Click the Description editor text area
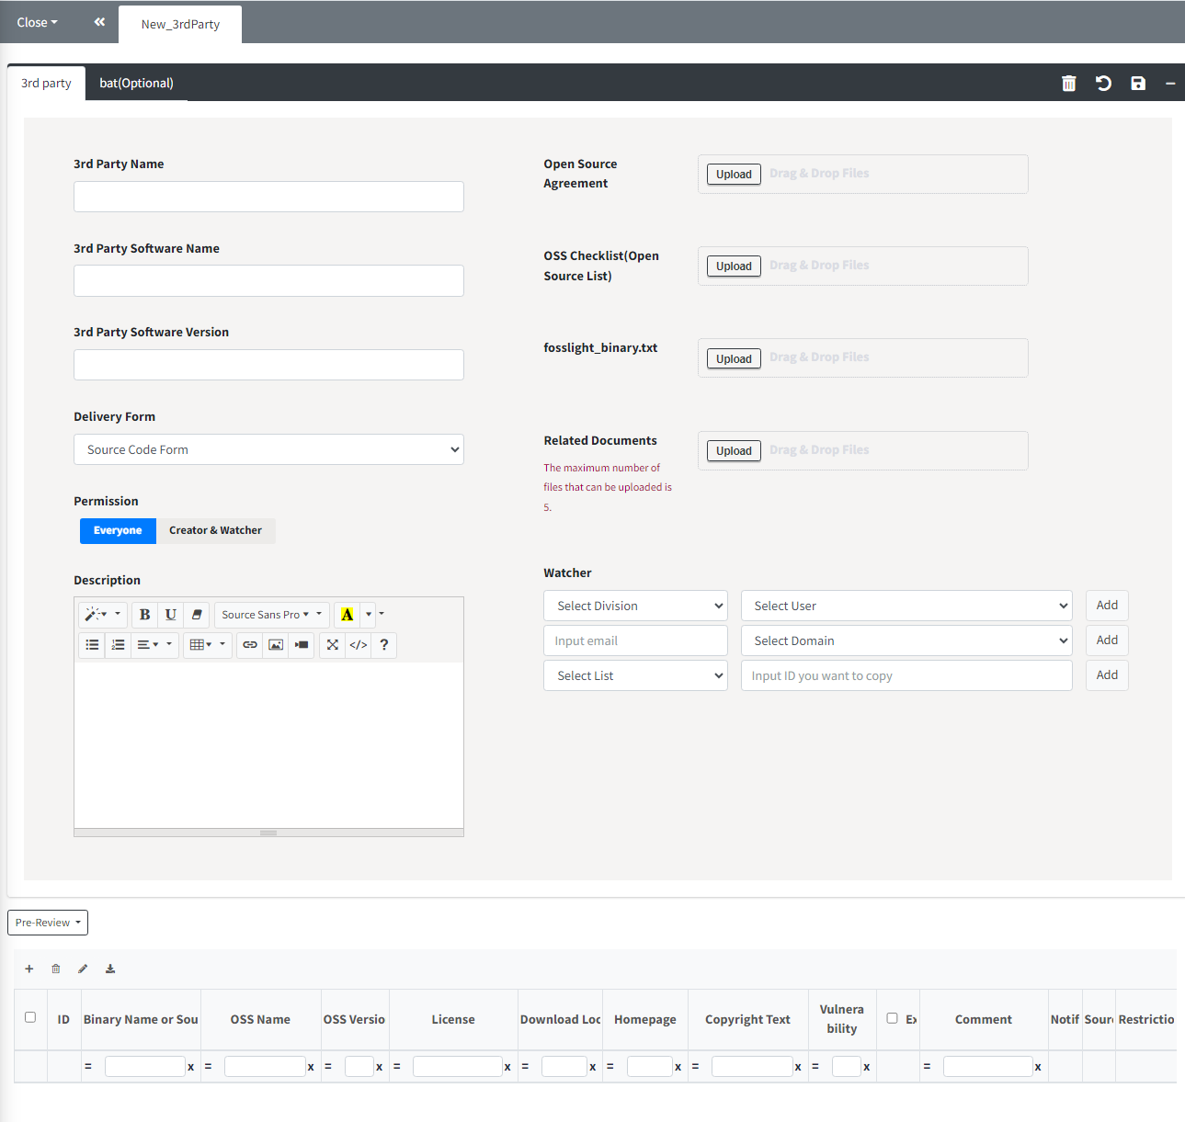 point(268,745)
